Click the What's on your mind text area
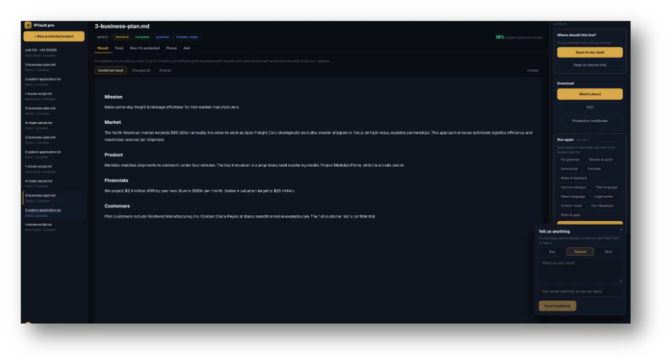The width and height of the screenshot is (671, 364). [x=580, y=271]
